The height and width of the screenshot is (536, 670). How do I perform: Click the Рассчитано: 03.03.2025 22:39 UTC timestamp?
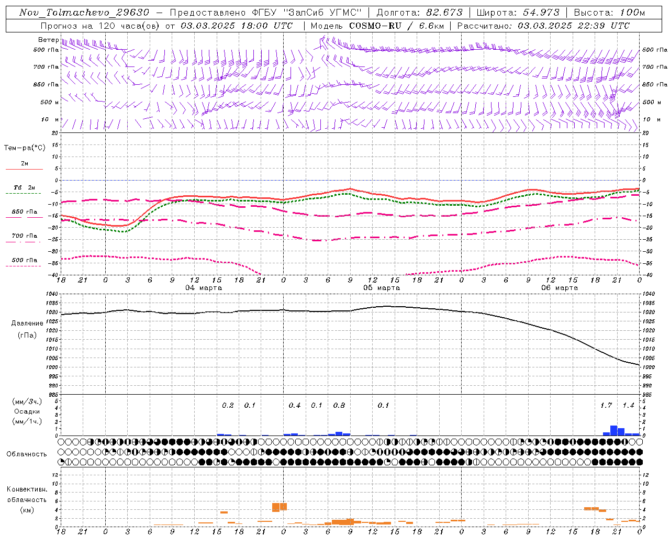coord(544,26)
